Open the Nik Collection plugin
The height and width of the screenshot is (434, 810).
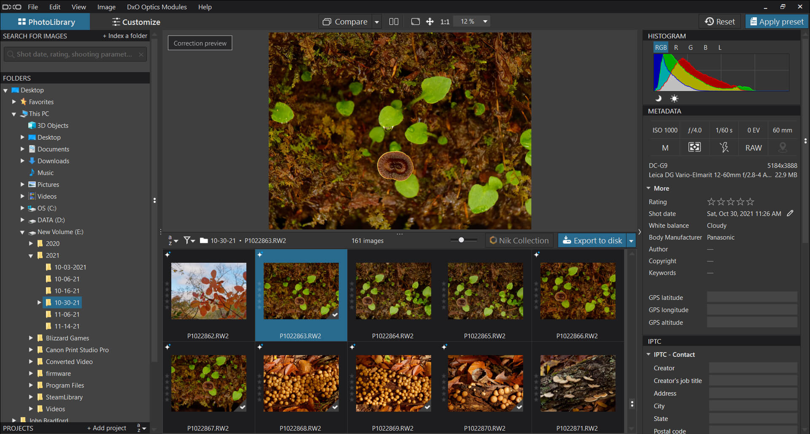click(x=519, y=240)
